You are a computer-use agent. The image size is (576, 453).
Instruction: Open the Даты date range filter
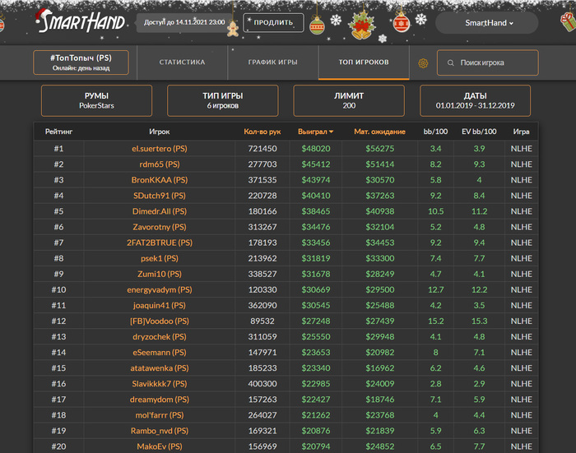coord(475,100)
